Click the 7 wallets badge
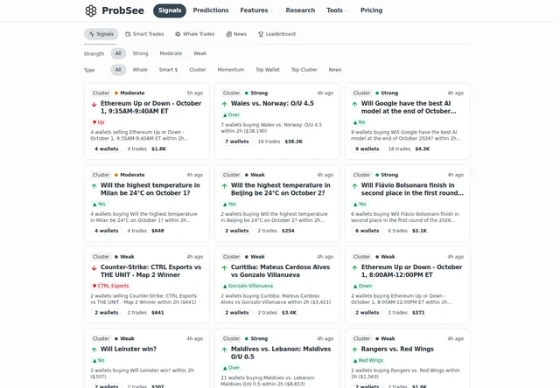The width and height of the screenshot is (560, 388). click(x=237, y=142)
